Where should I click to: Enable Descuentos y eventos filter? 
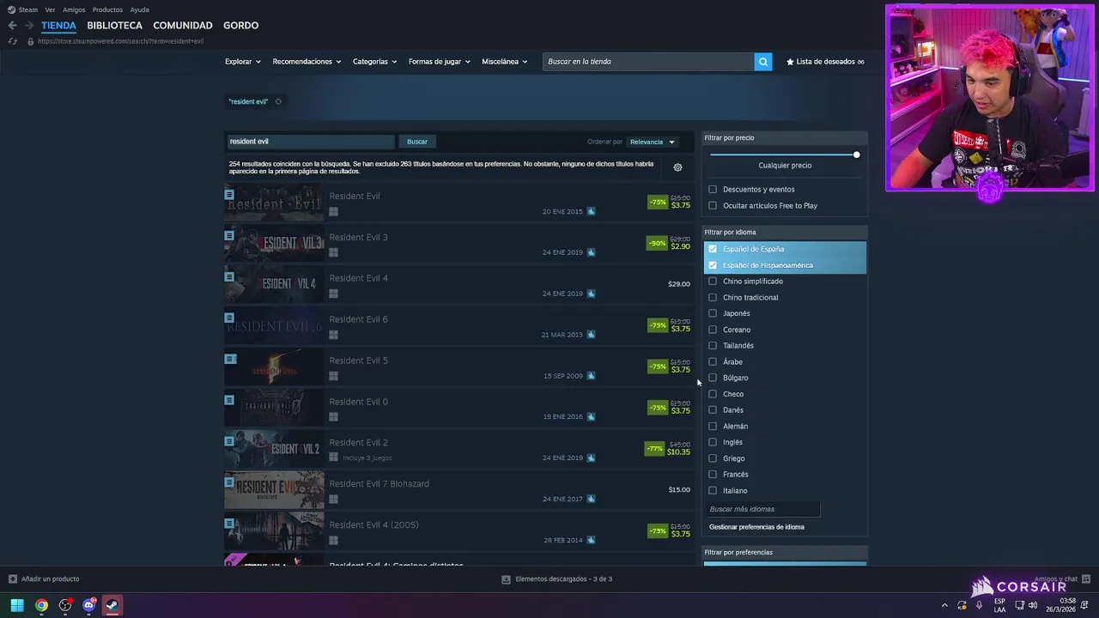tap(713, 189)
